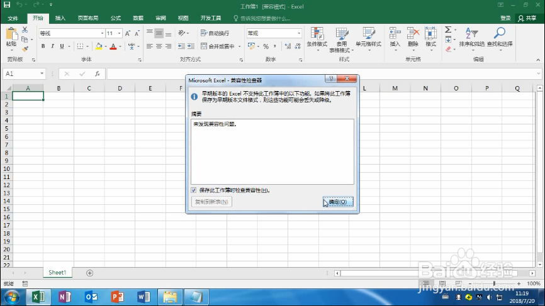This screenshot has width=545, height=306.
Task: Add a new sheet with plus button
Action: click(89, 273)
